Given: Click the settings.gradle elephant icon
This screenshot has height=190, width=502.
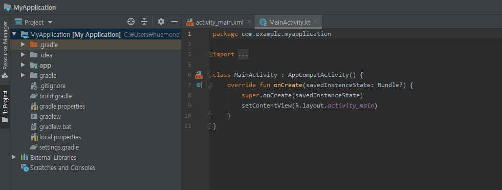Looking at the screenshot, I should point(34,147).
